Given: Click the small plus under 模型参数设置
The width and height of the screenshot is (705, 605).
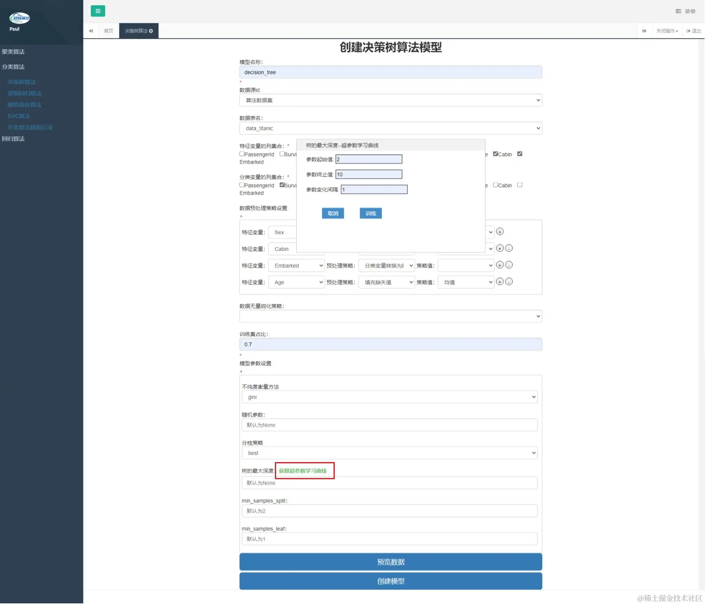Looking at the screenshot, I should tap(241, 371).
